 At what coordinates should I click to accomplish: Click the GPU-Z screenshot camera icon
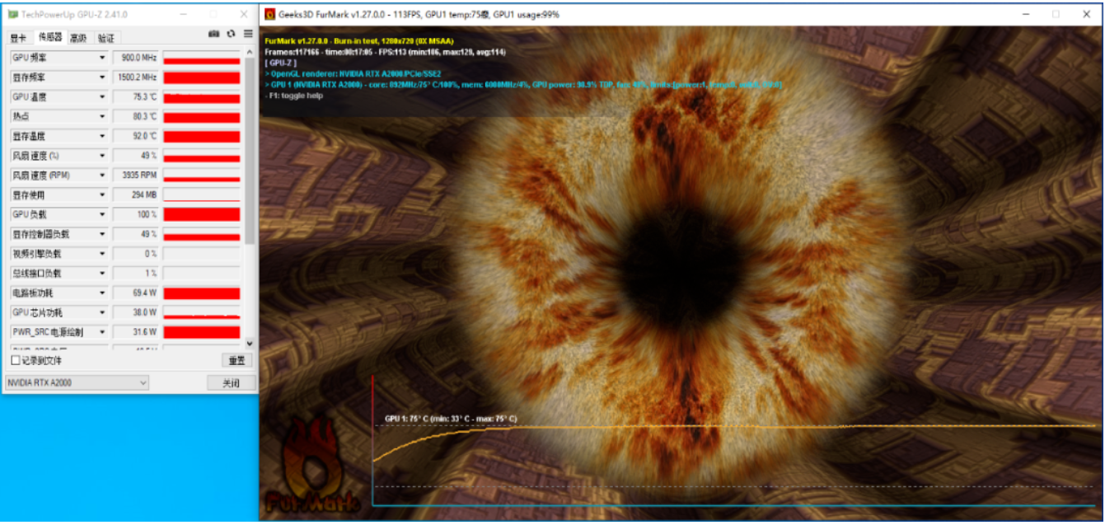pyautogui.click(x=214, y=34)
